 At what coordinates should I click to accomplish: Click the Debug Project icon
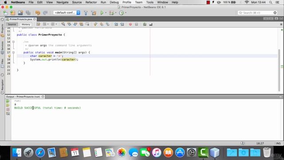click(x=111, y=13)
